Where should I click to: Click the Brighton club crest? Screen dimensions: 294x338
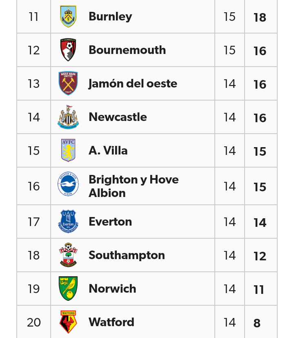coord(68,186)
